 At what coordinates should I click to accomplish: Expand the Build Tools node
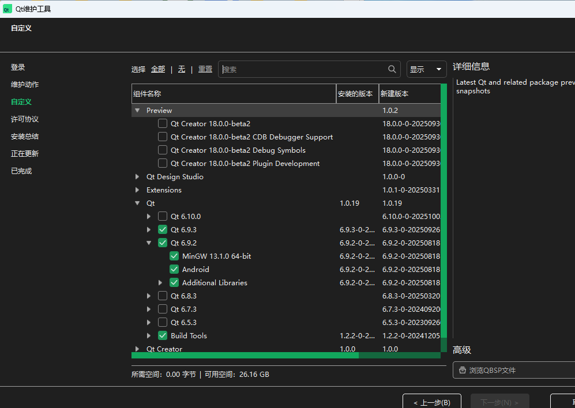point(149,335)
